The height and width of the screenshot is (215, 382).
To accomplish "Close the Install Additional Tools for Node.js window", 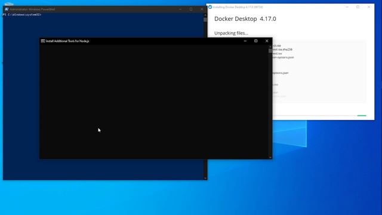I will coord(267,41).
